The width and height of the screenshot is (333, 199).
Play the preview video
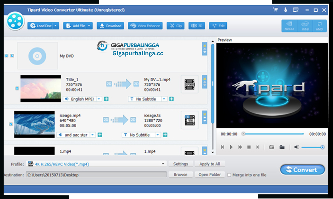tap(231, 147)
